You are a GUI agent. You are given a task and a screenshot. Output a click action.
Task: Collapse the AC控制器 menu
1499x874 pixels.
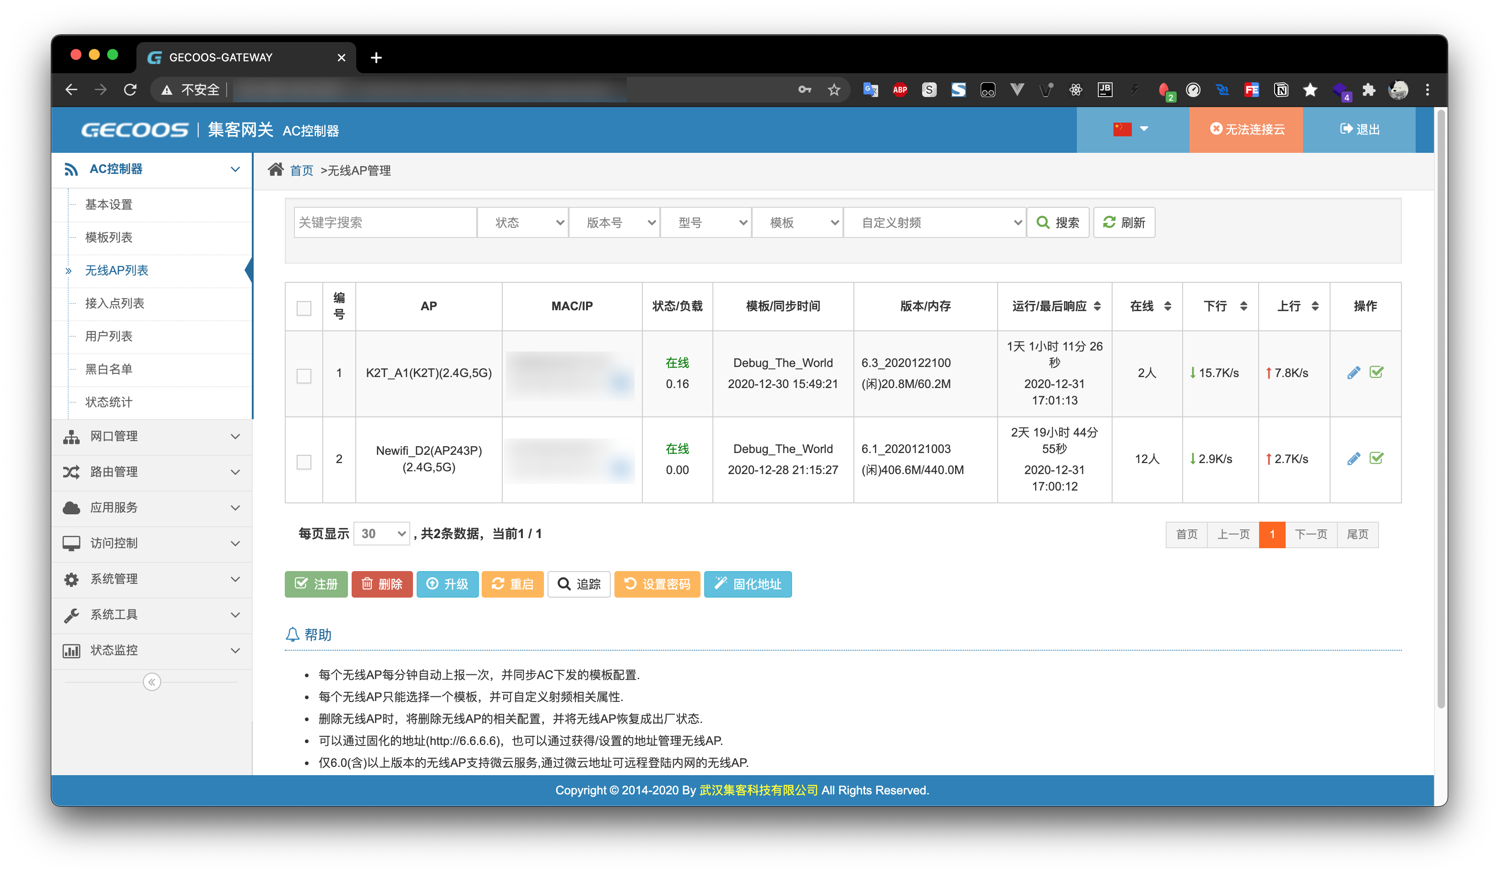(x=152, y=169)
